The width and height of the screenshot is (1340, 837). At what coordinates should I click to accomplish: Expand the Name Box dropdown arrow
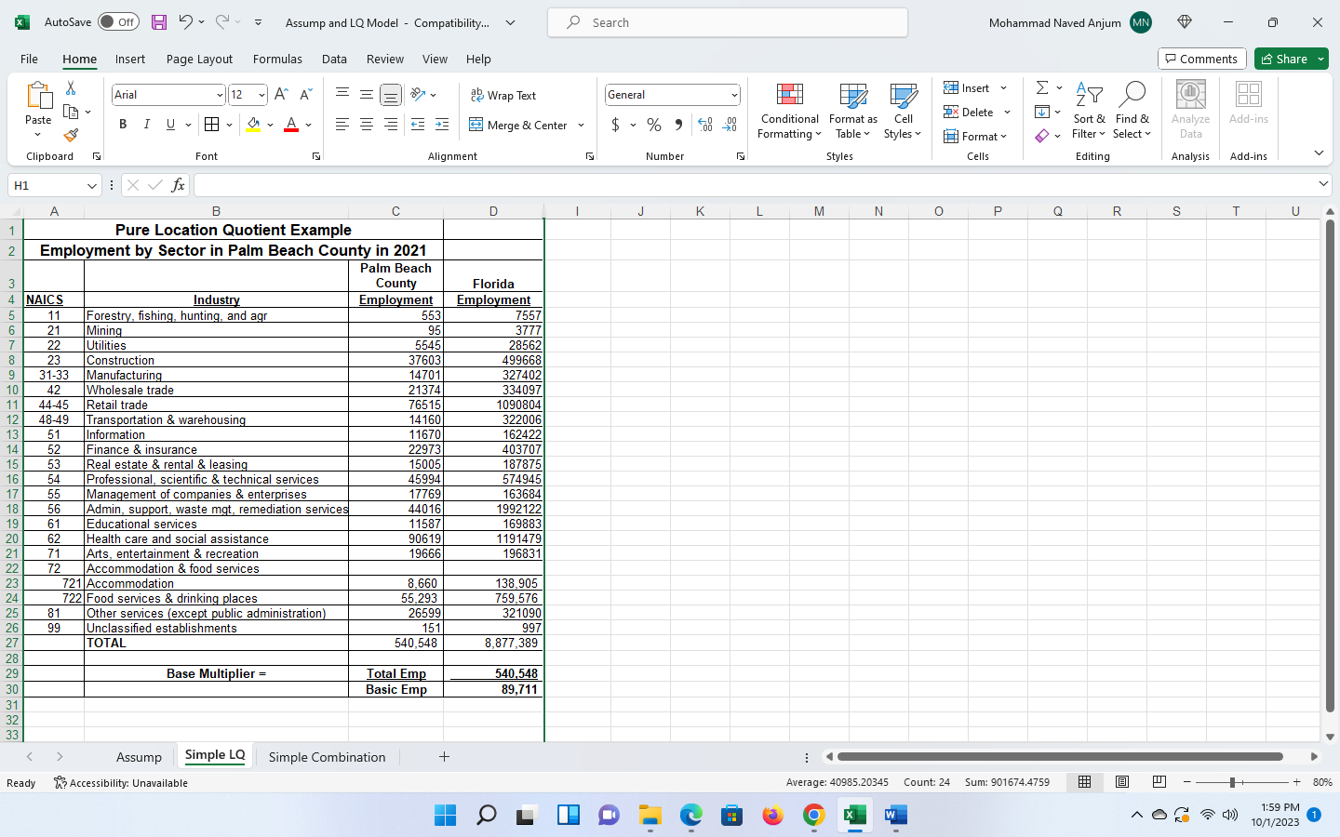click(x=91, y=186)
